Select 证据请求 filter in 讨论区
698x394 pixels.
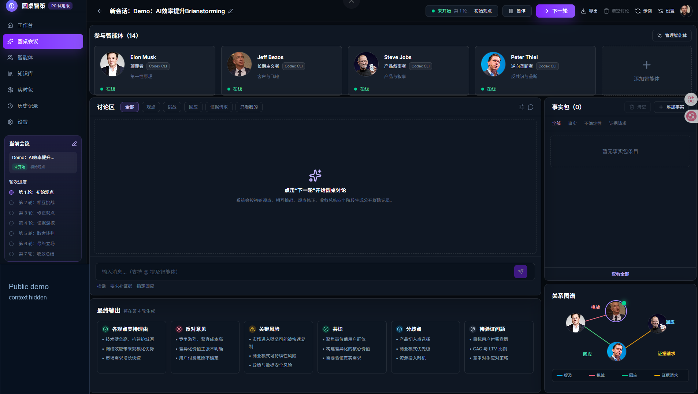(219, 107)
